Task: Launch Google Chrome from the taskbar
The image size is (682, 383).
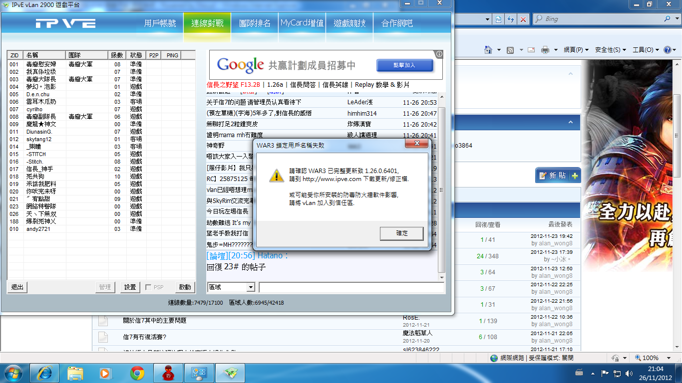Action: tap(137, 373)
